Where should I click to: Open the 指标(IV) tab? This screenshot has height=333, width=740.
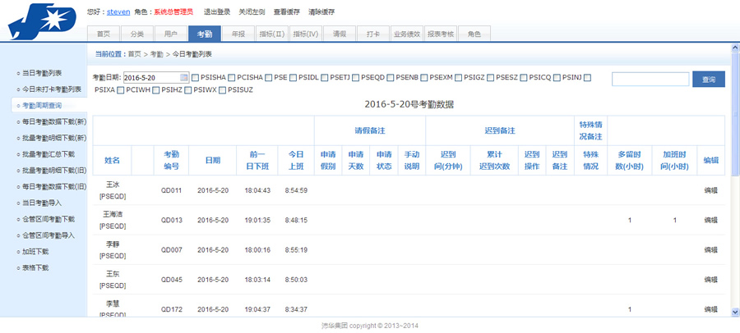point(306,34)
